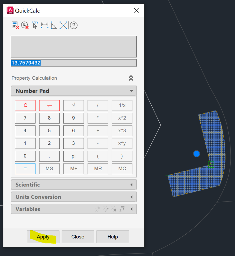Expand the Scientific section
Image resolution: width=235 pixels, height=256 pixels.
(74, 185)
